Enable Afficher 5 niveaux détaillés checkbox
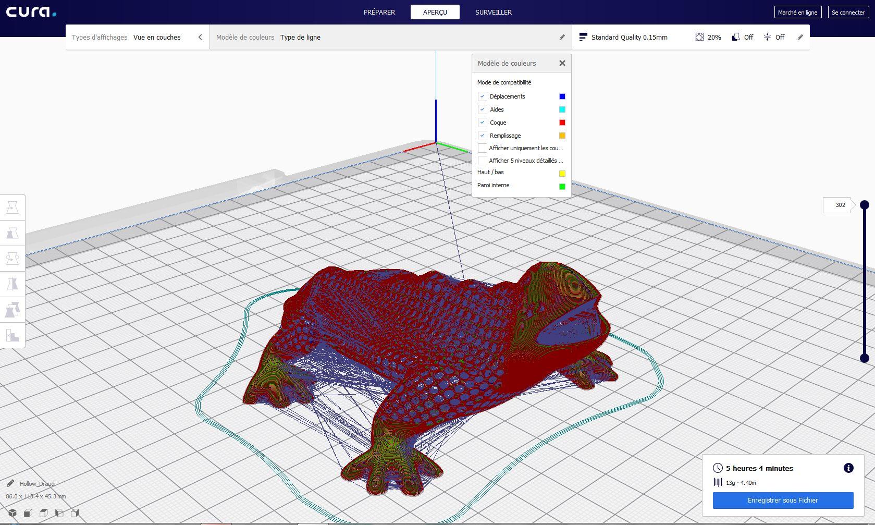 click(483, 161)
